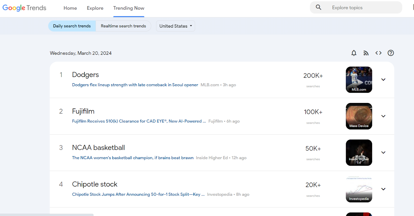414x216 pixels.
Task: Expand the Chipotle stock trend row
Action: (383, 189)
